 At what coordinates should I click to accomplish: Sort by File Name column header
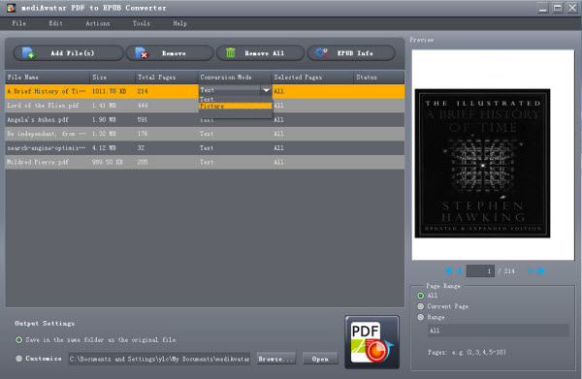tap(48, 78)
